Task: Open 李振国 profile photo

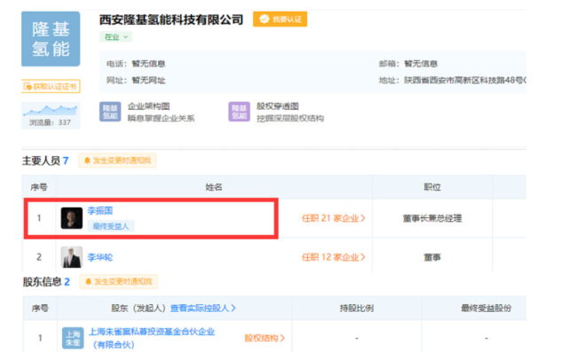Action: coord(72,218)
